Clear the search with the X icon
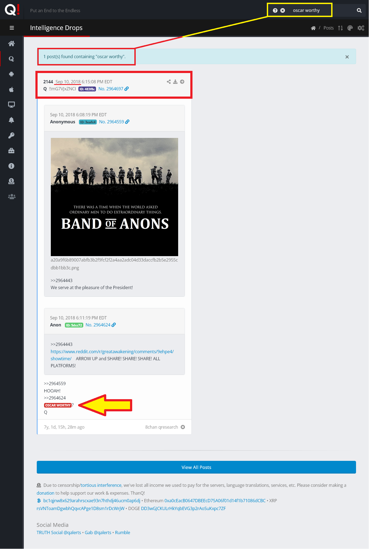369x549 pixels. (x=282, y=10)
